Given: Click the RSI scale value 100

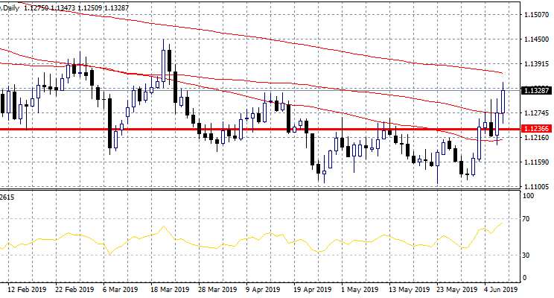Looking at the screenshot, I should point(528,196).
